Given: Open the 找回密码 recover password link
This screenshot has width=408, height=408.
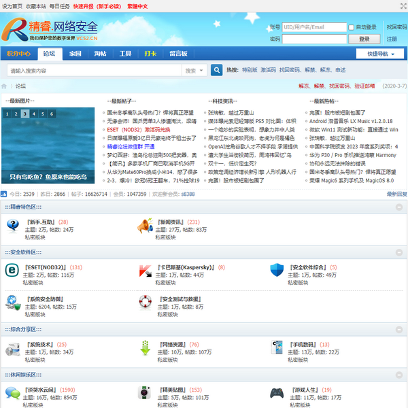Looking at the screenshot, I should point(396,27).
